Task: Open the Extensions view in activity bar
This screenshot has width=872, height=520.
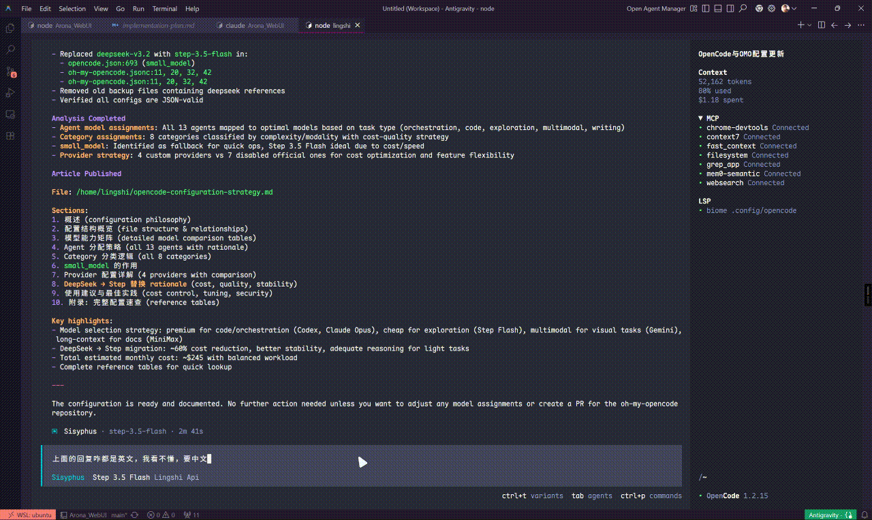Action: tap(10, 135)
